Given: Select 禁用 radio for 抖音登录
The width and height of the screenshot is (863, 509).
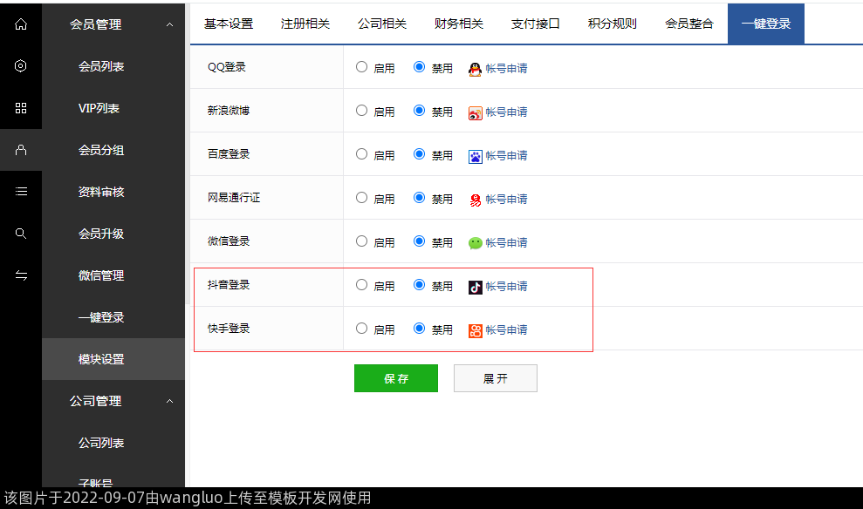Looking at the screenshot, I should (419, 285).
